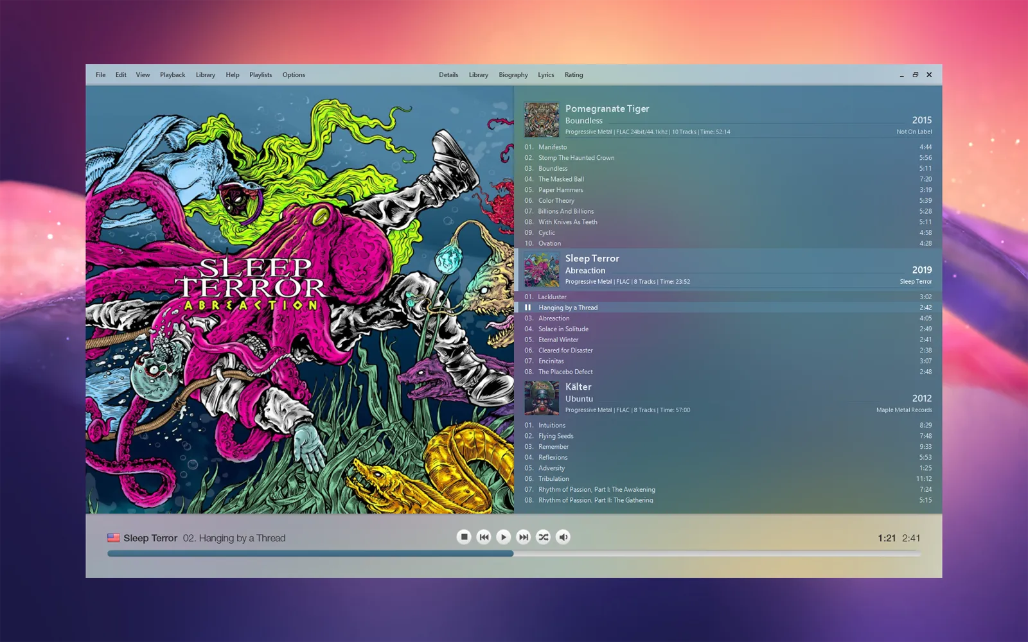Stop playback with the stop button
This screenshot has width=1028, height=642.
coord(464,537)
